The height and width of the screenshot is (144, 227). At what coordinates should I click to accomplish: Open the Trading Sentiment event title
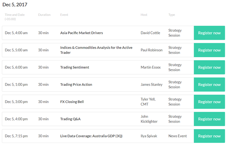point(74,67)
